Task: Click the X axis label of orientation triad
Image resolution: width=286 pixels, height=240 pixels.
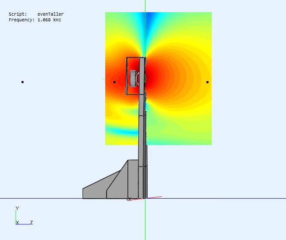Action: 17,222
